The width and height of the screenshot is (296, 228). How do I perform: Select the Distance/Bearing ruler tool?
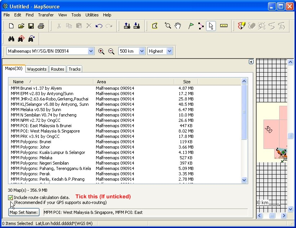coord(224,26)
